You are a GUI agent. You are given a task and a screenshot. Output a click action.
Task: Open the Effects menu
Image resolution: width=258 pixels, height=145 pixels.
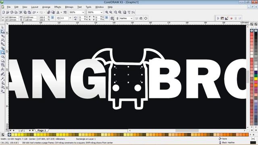pyautogui.click(x=58, y=7)
